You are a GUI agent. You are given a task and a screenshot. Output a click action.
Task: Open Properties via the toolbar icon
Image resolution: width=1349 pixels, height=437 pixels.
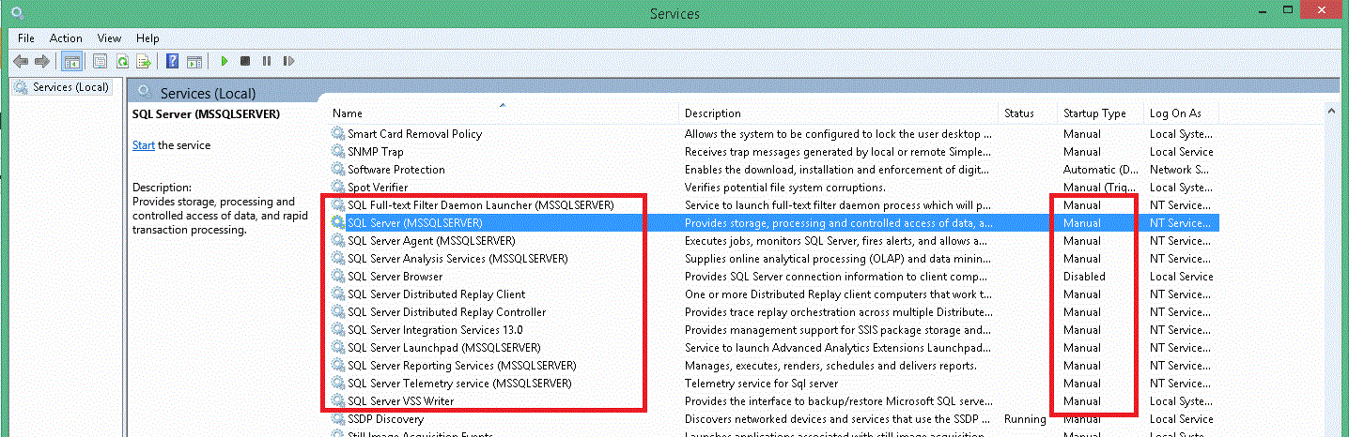tap(100, 61)
